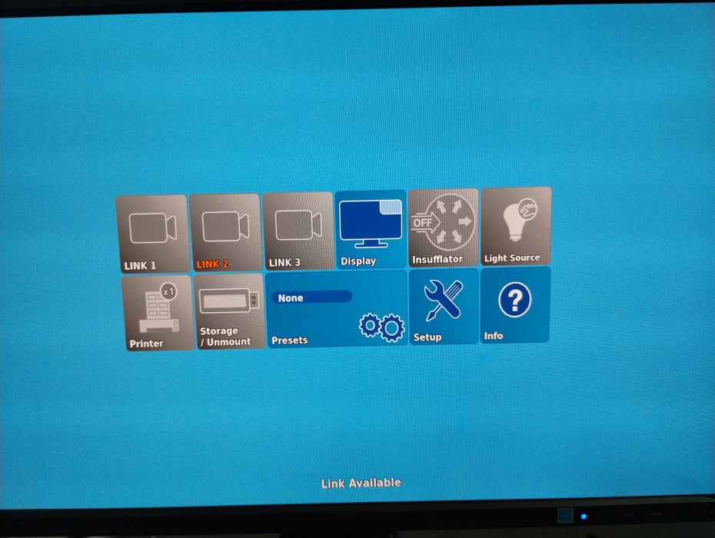
Task: Open the Display monitor tile
Action: tap(371, 229)
